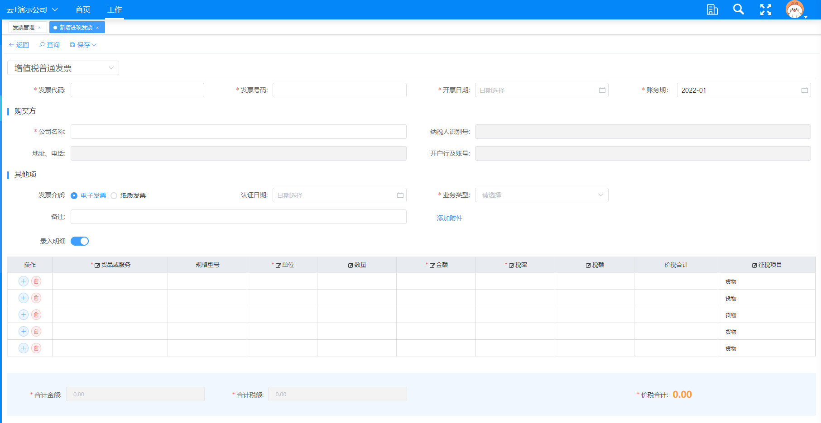
Task: Delete the fourth detail row with trash icon
Action: tap(36, 332)
